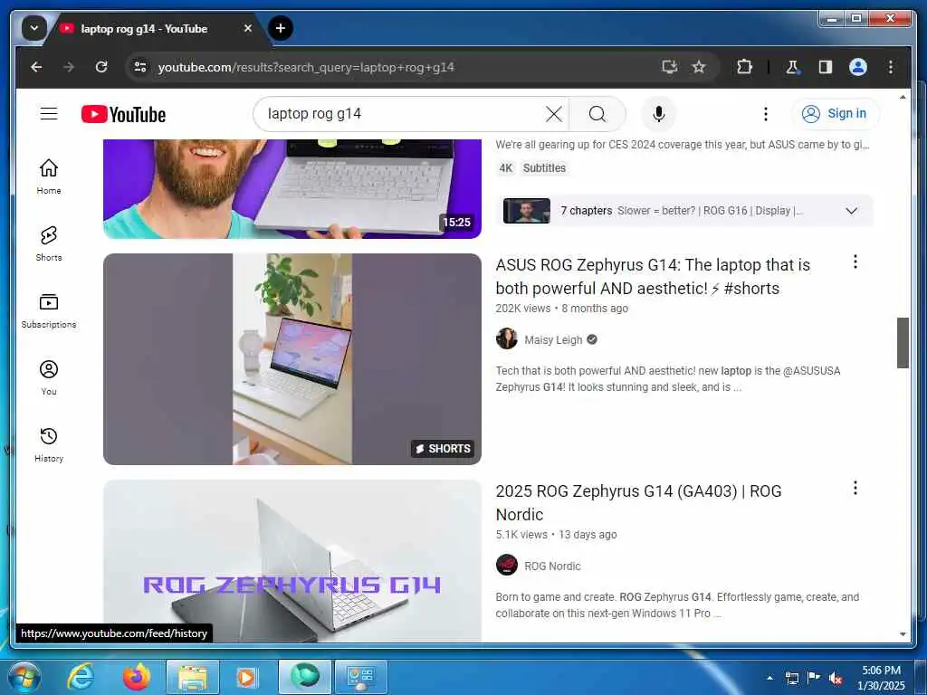Viewport: 927px width, 695px height.
Task: Open the ASUS ROG Zephyrus G14 shorts title
Action: pos(653,277)
